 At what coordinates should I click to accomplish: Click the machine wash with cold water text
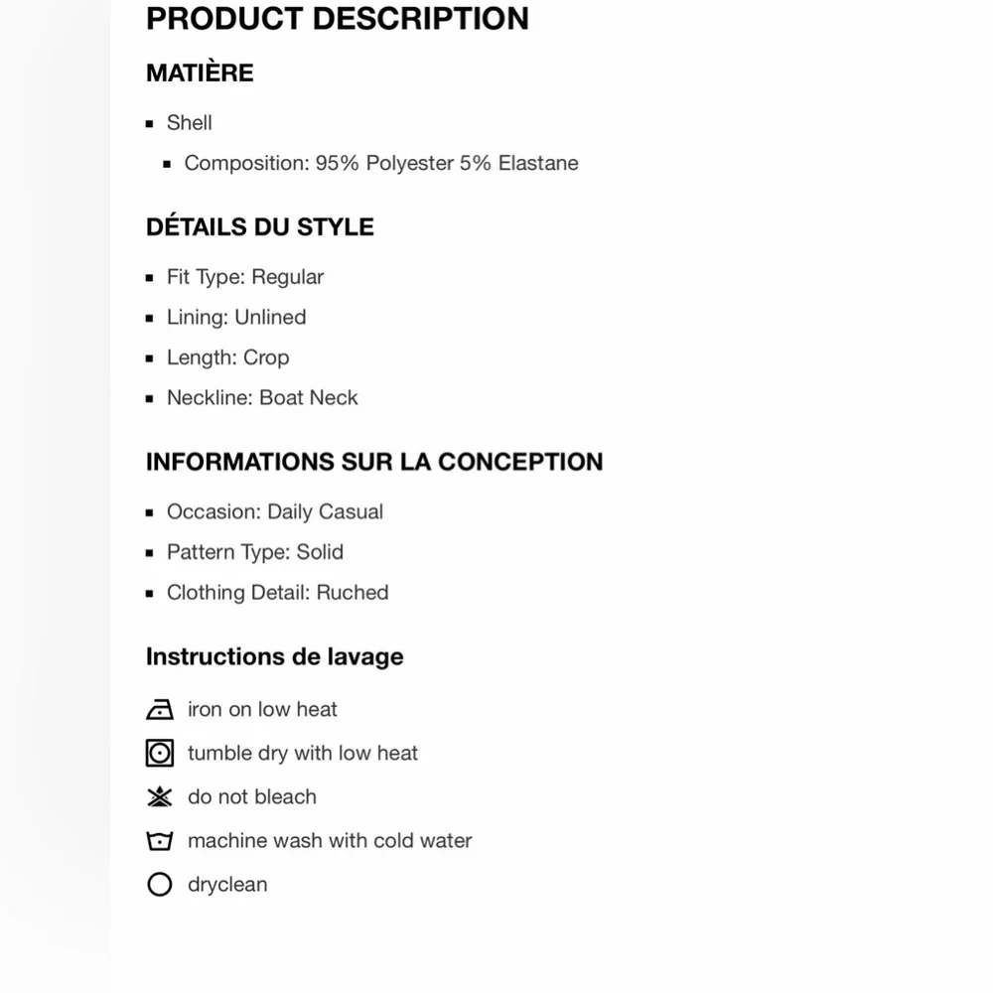pyautogui.click(x=330, y=841)
